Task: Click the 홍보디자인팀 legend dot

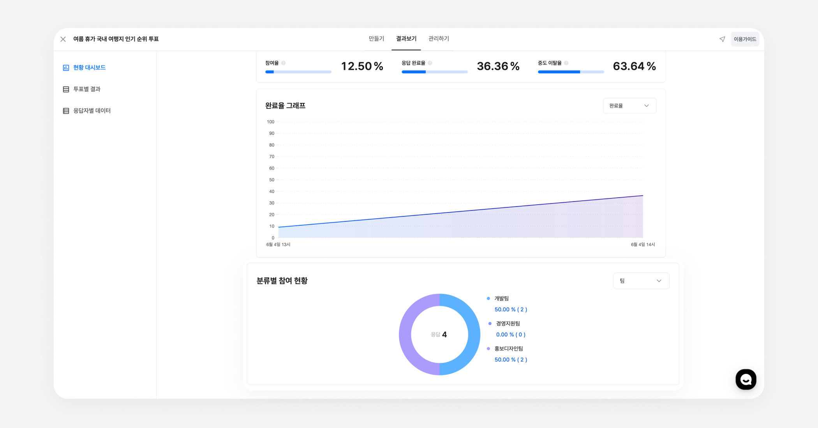Action: 488,348
